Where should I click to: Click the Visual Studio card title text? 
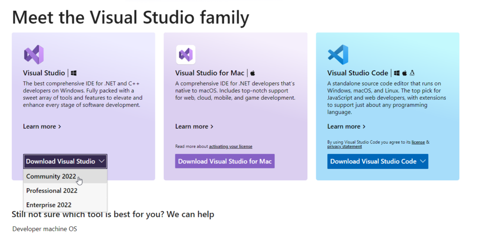(x=44, y=73)
